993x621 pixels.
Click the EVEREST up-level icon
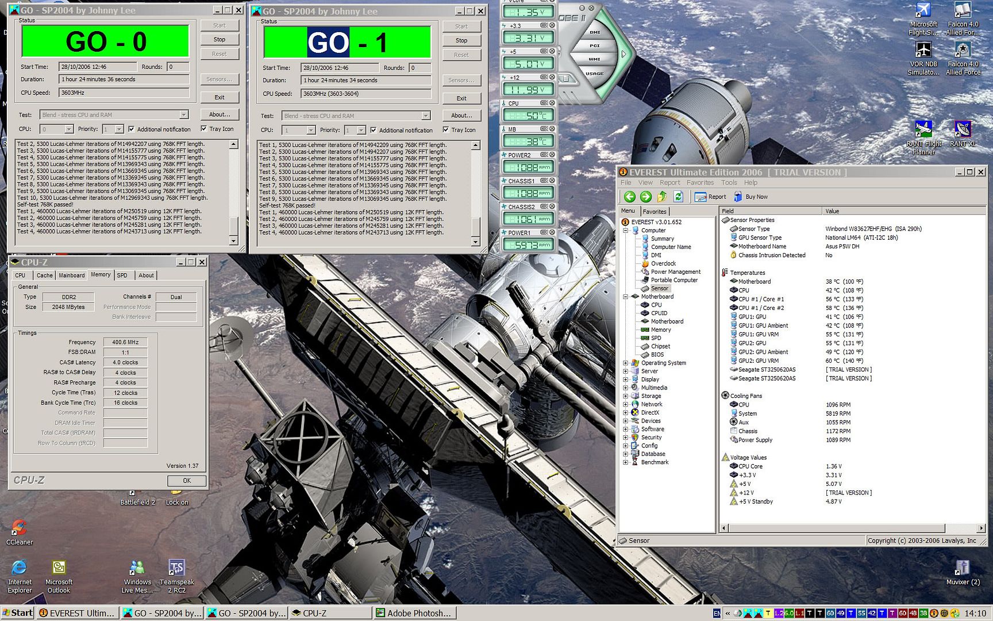(x=662, y=197)
